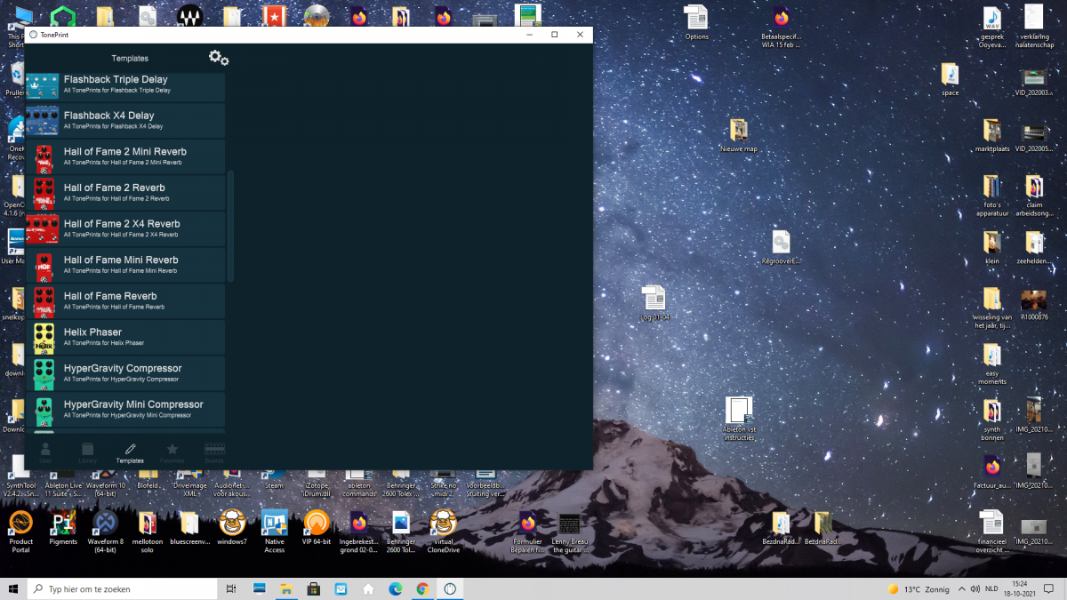
Task: Select Formulier Bepalen desktop file
Action: pos(527,532)
